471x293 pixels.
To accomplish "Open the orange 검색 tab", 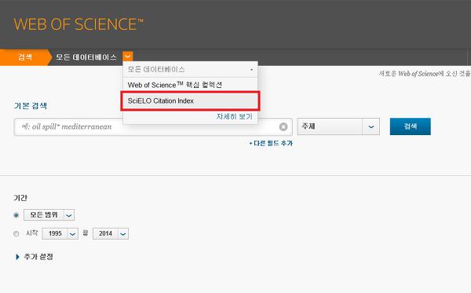I will click(x=25, y=57).
